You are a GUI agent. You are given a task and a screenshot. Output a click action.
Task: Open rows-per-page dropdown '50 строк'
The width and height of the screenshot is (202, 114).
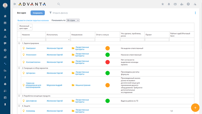click(73, 20)
